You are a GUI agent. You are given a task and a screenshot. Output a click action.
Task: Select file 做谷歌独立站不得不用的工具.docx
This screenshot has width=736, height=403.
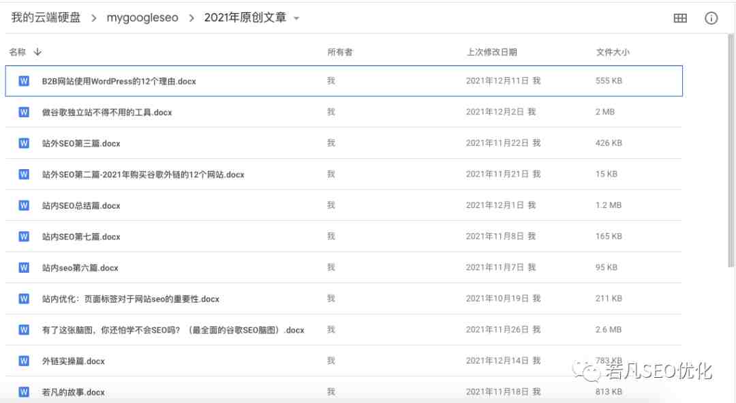point(107,113)
